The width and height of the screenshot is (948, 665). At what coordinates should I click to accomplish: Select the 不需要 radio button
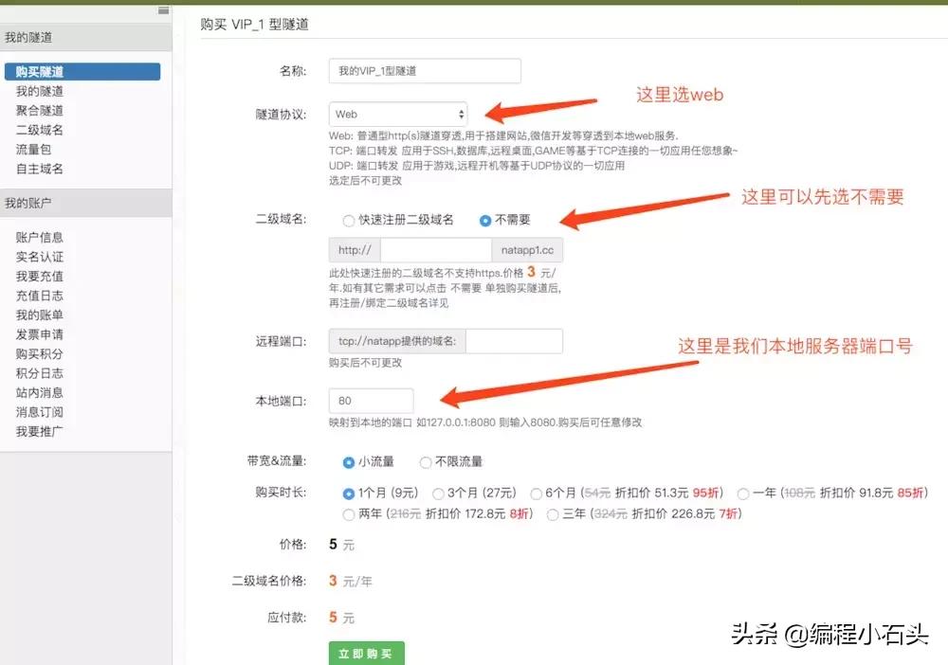[x=483, y=218]
